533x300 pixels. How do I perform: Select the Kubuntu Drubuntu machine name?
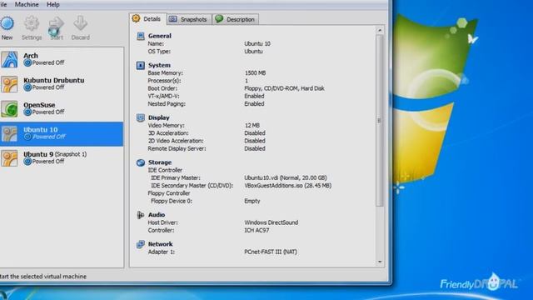click(x=53, y=80)
